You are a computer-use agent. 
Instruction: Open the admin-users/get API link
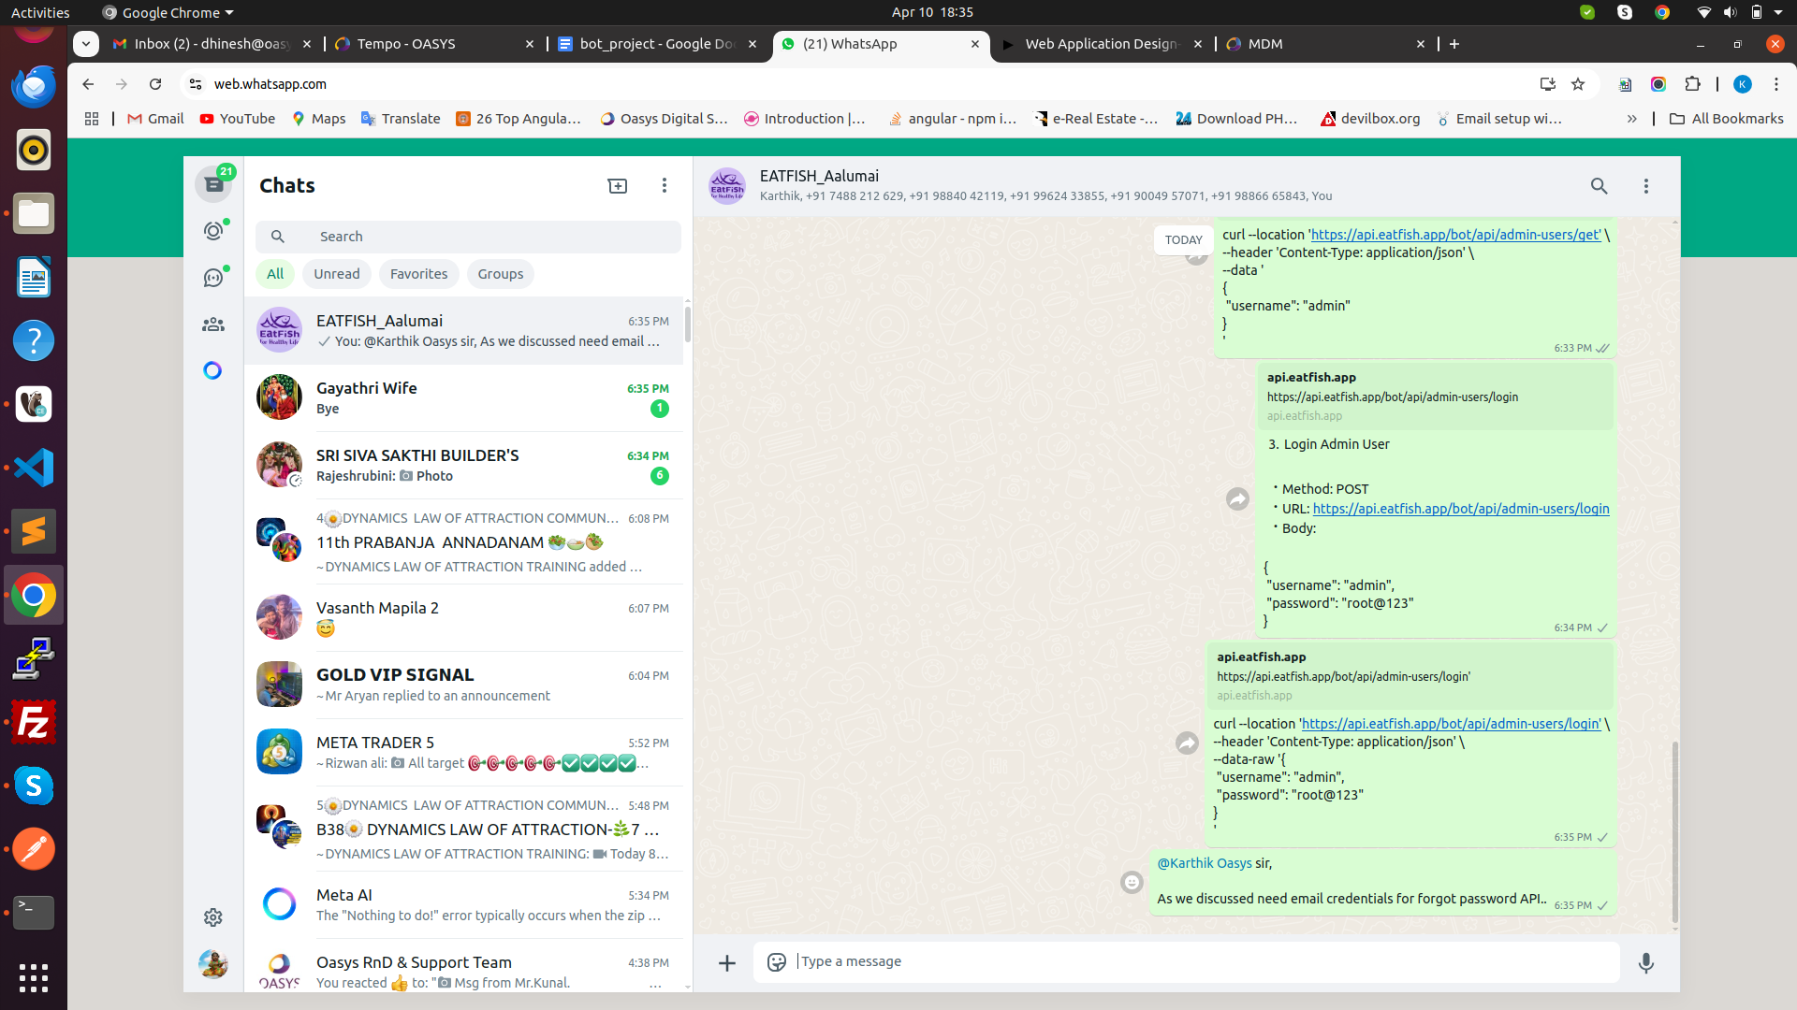[x=1455, y=235]
